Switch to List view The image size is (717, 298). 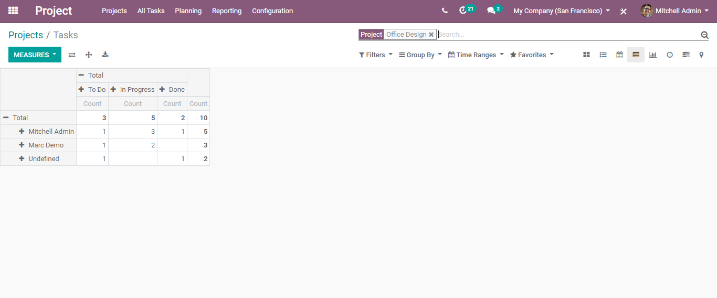pyautogui.click(x=603, y=55)
